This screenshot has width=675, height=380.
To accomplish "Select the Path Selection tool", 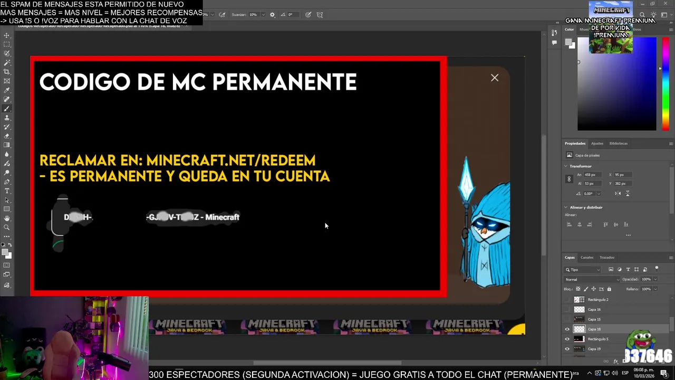I will tap(7, 200).
